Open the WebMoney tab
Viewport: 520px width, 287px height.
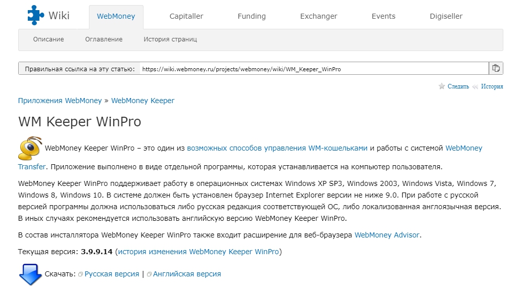tap(116, 16)
